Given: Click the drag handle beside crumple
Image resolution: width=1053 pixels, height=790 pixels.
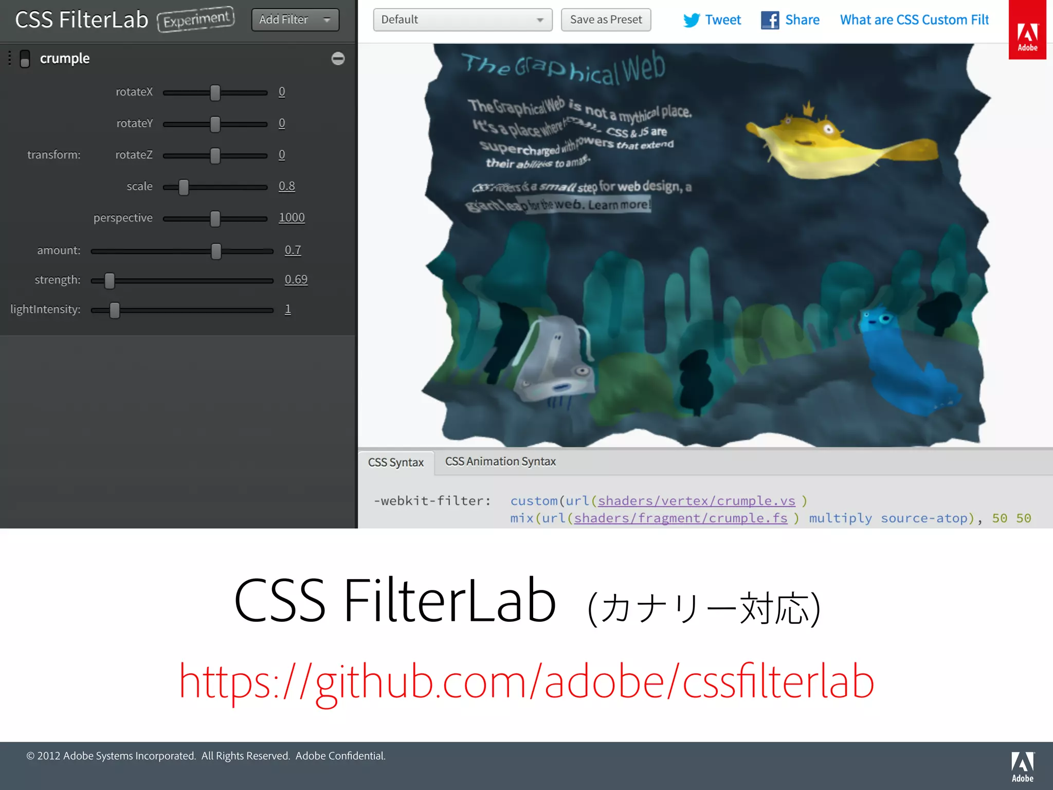Looking at the screenshot, I should (10, 59).
